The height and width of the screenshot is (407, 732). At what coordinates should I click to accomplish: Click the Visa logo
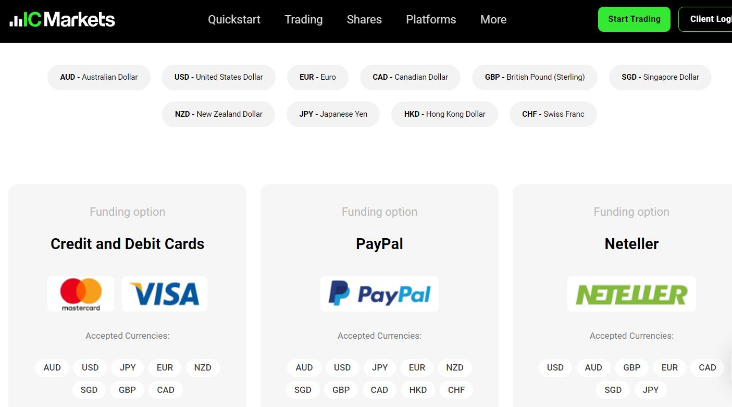coord(165,294)
